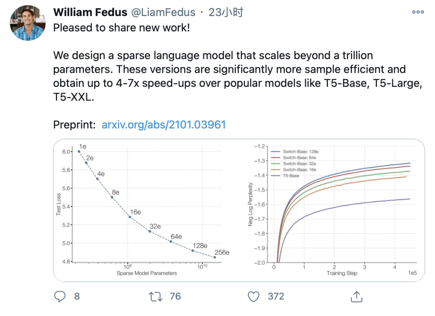Image resolution: width=435 pixels, height=316 pixels.
Task: Click the Switch-Base: 128e legend entry
Action: pyautogui.click(x=294, y=152)
